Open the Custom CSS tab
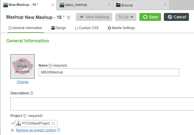 [x=87, y=28]
